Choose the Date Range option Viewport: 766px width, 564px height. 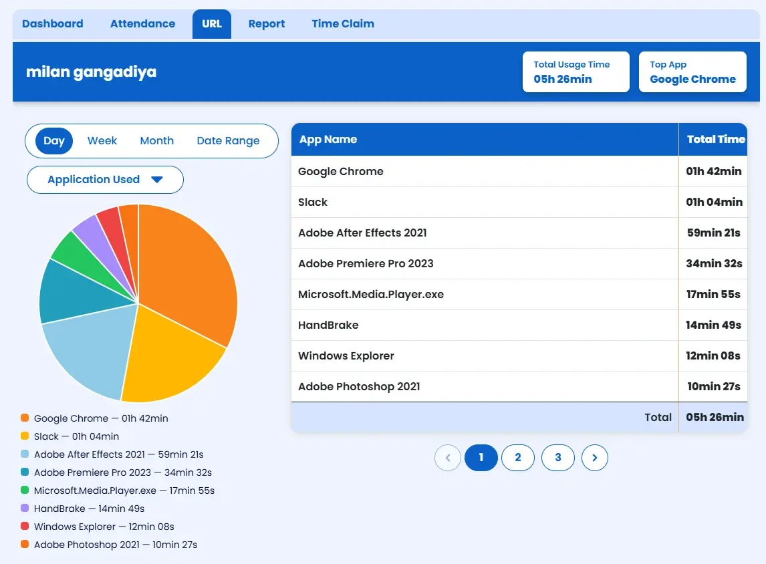click(x=228, y=141)
